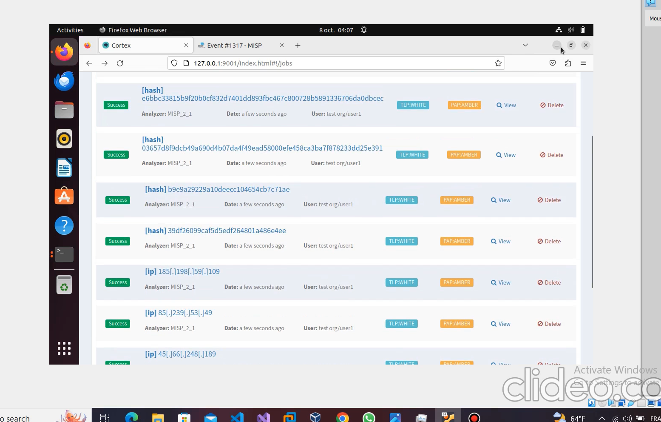Open the Firefox hamburger application menu
The width and height of the screenshot is (661, 422).
[583, 63]
